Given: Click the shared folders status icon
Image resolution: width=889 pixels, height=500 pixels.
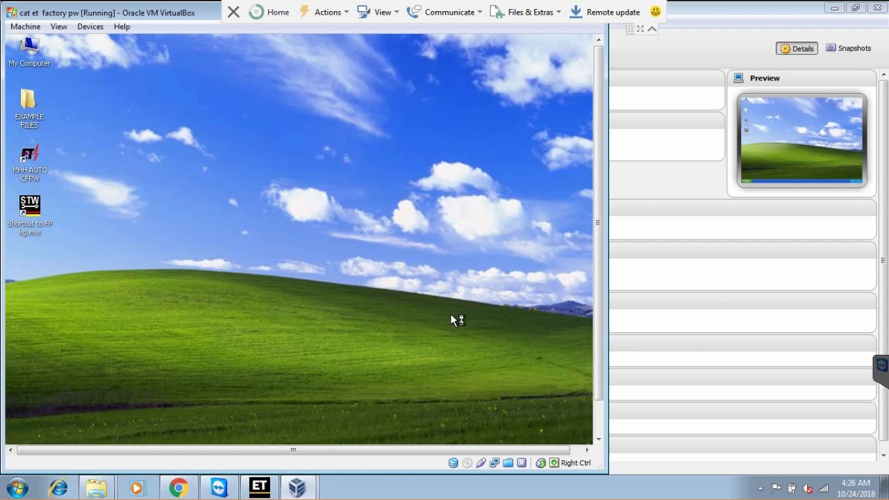Looking at the screenshot, I should coord(508,463).
